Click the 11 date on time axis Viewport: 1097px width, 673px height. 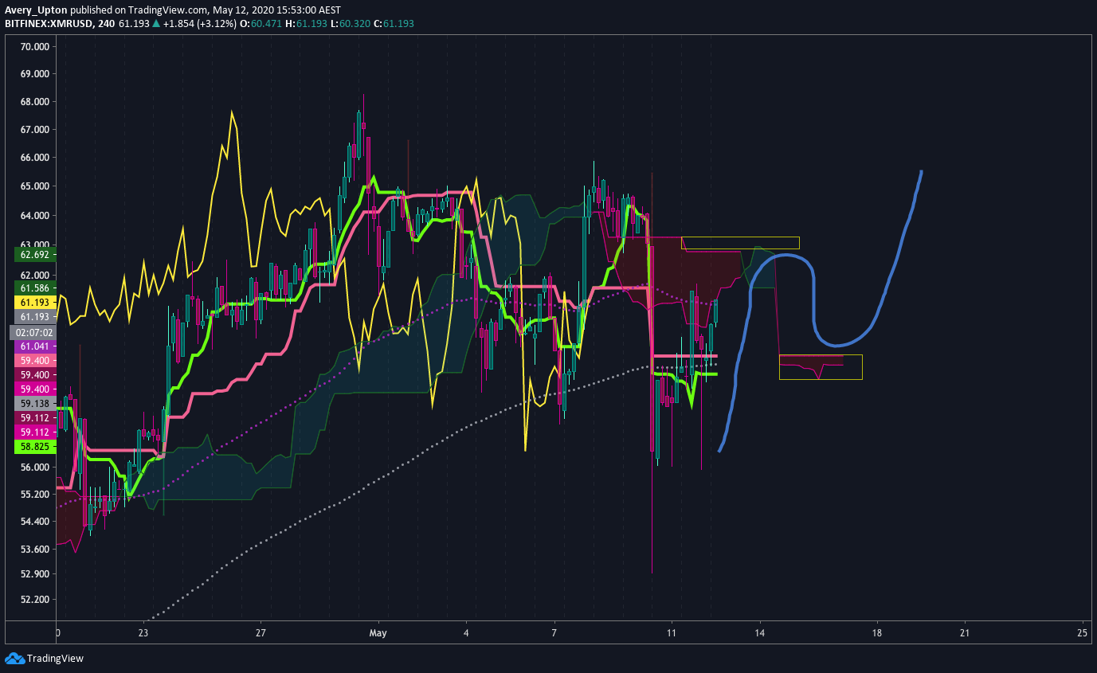coord(672,634)
